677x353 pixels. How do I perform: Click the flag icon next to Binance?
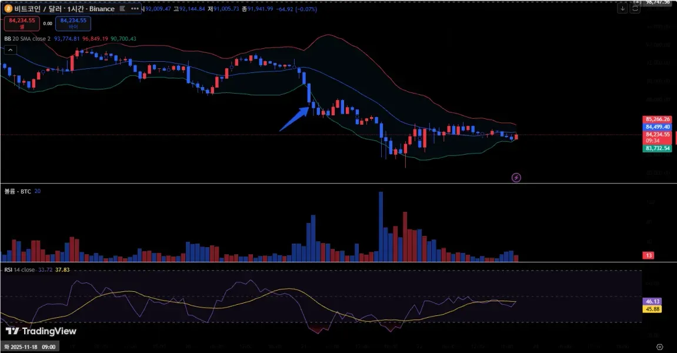click(x=122, y=9)
